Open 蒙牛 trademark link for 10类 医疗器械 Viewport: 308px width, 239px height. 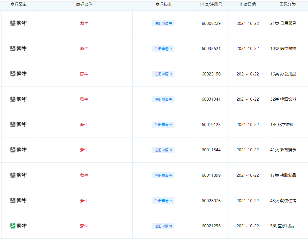tap(84, 48)
